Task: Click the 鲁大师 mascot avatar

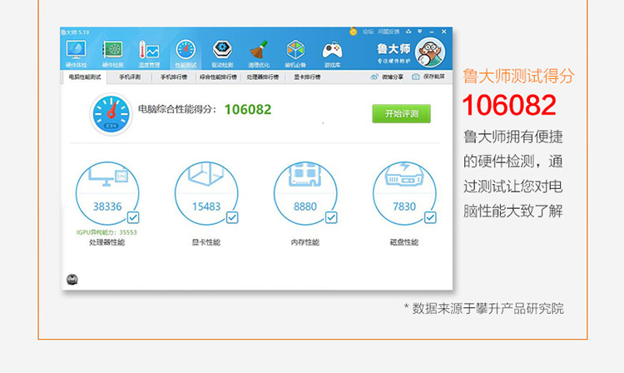Action: [430, 52]
